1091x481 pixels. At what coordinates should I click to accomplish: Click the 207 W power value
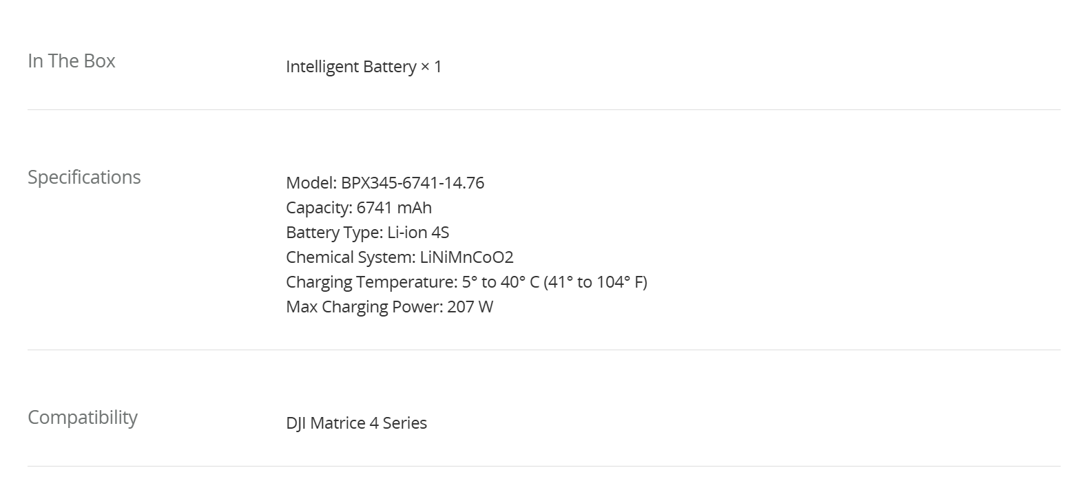[470, 307]
